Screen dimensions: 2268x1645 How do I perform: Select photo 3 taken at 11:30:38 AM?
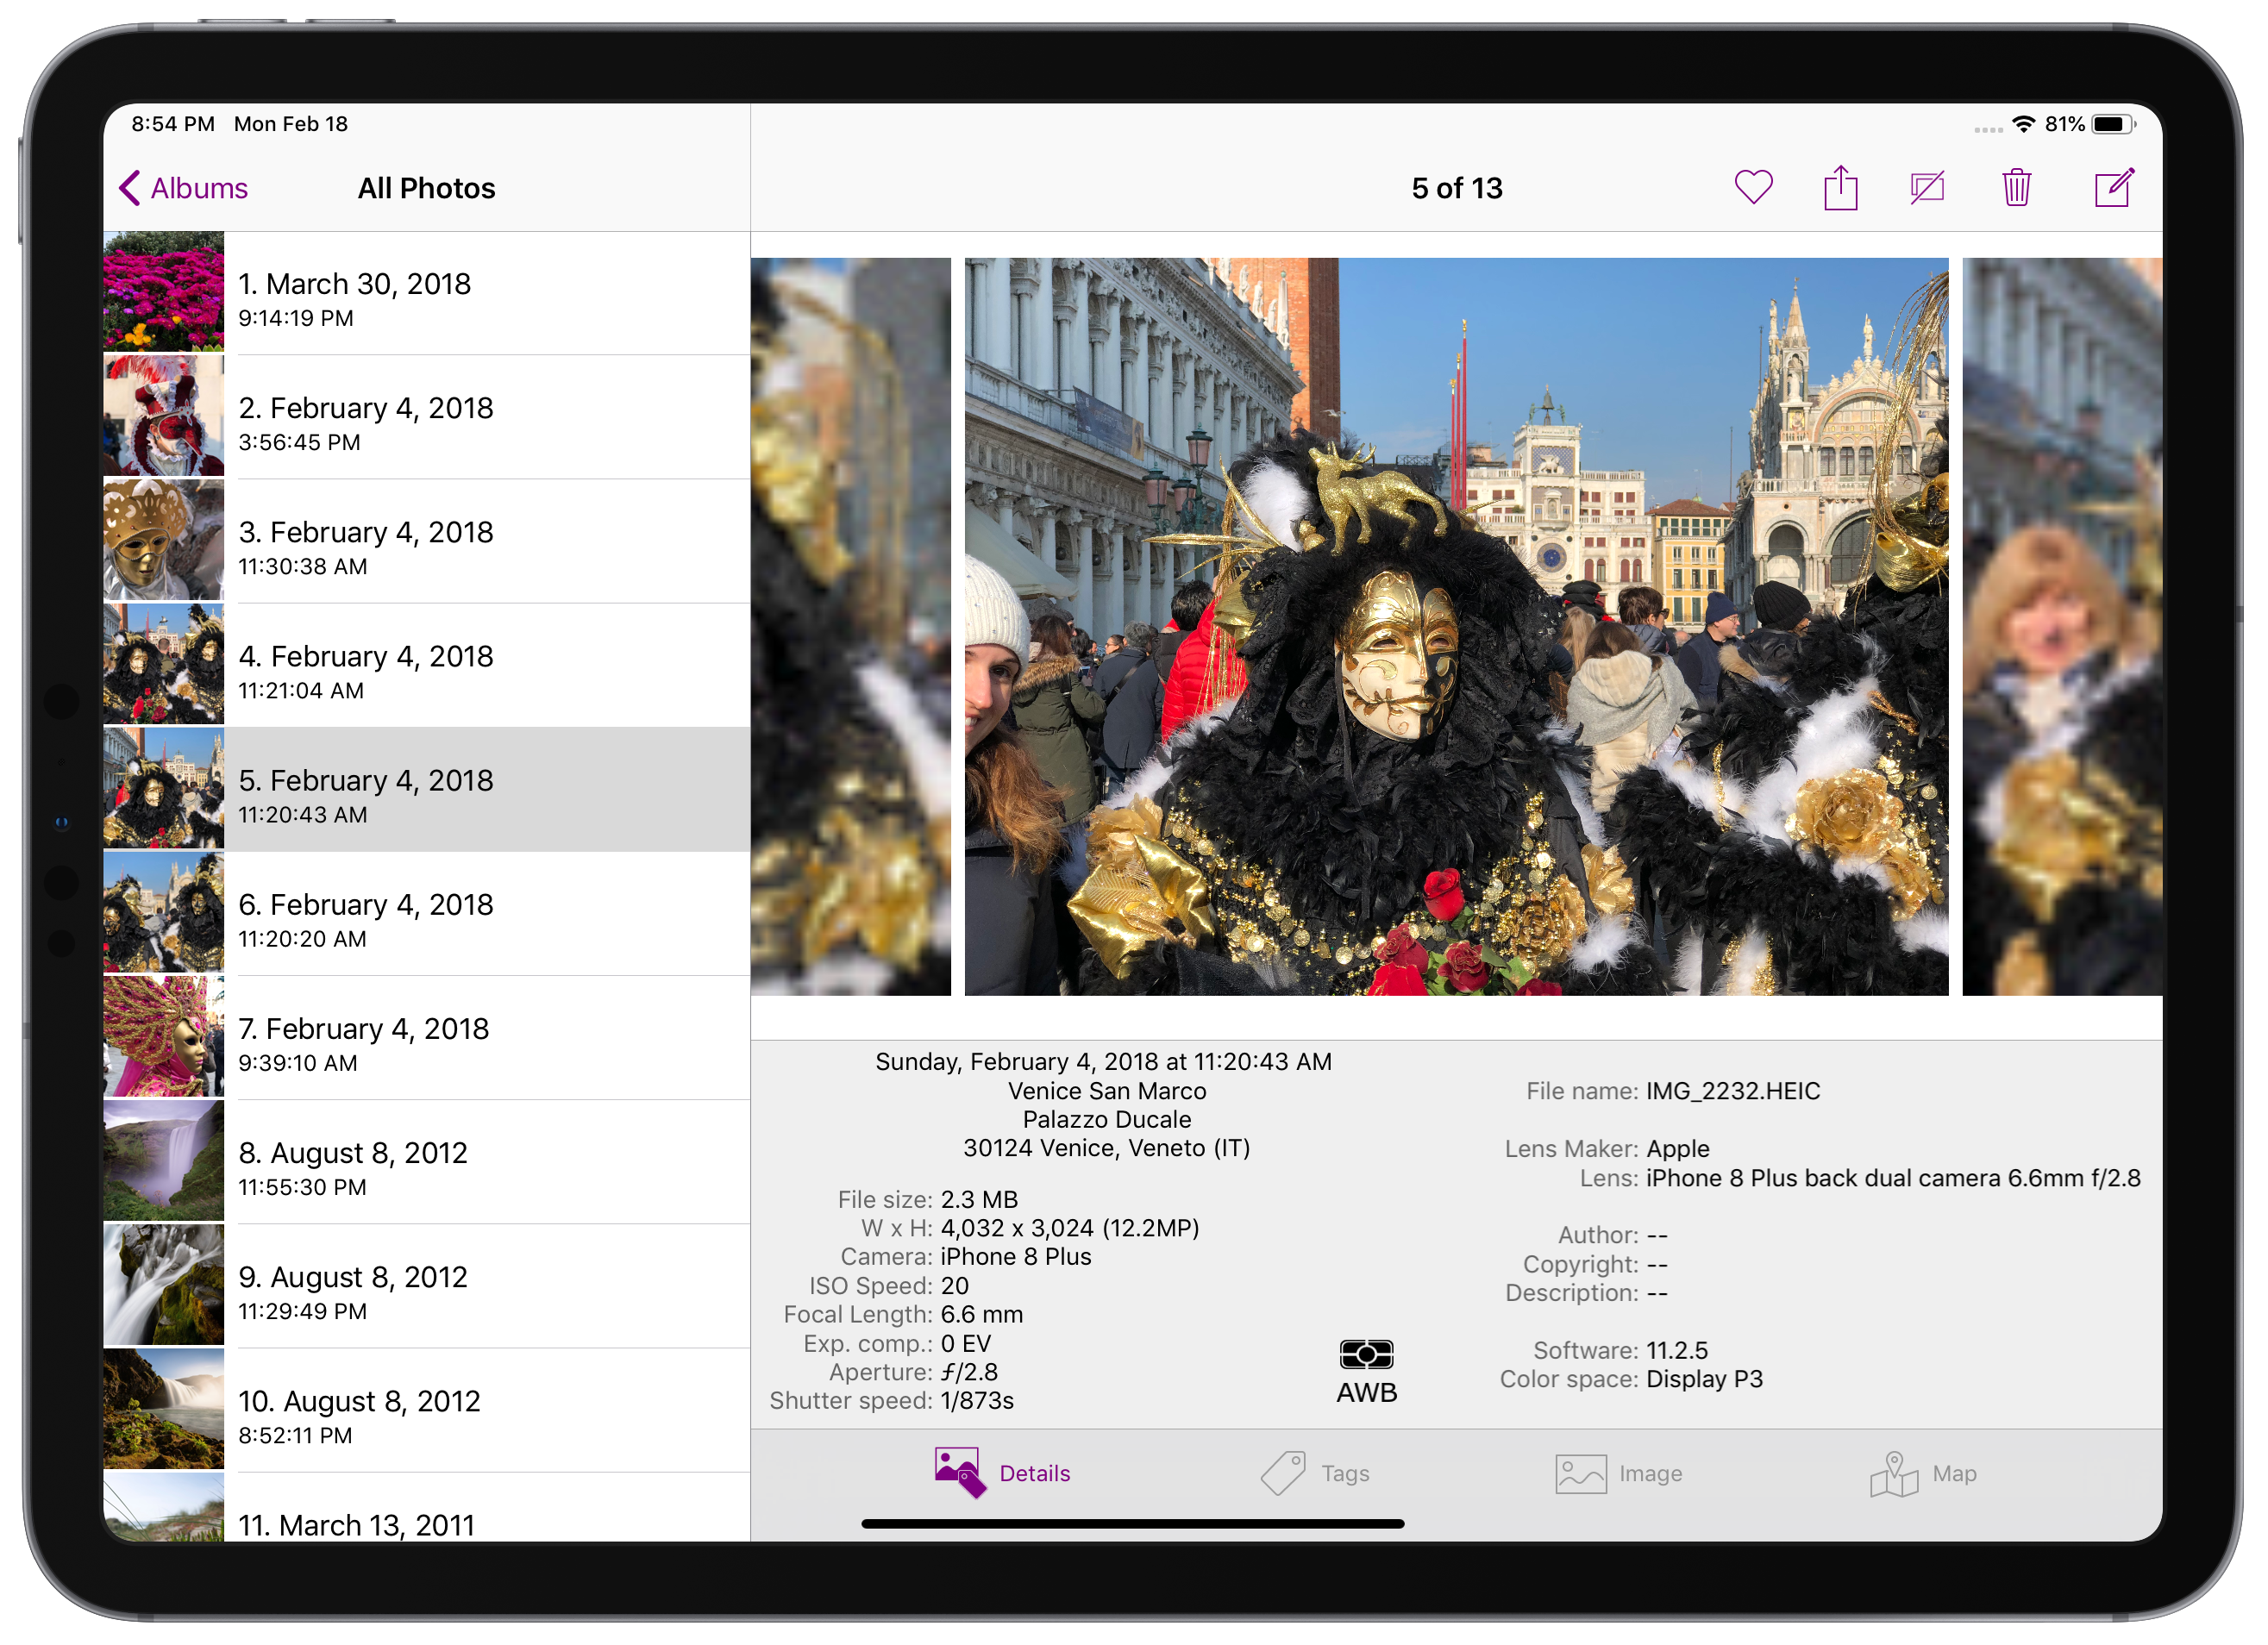point(426,542)
